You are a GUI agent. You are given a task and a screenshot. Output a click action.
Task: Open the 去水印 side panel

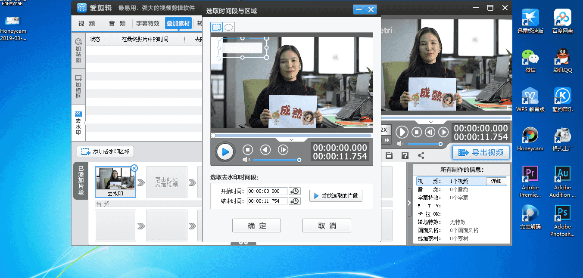click(x=78, y=123)
